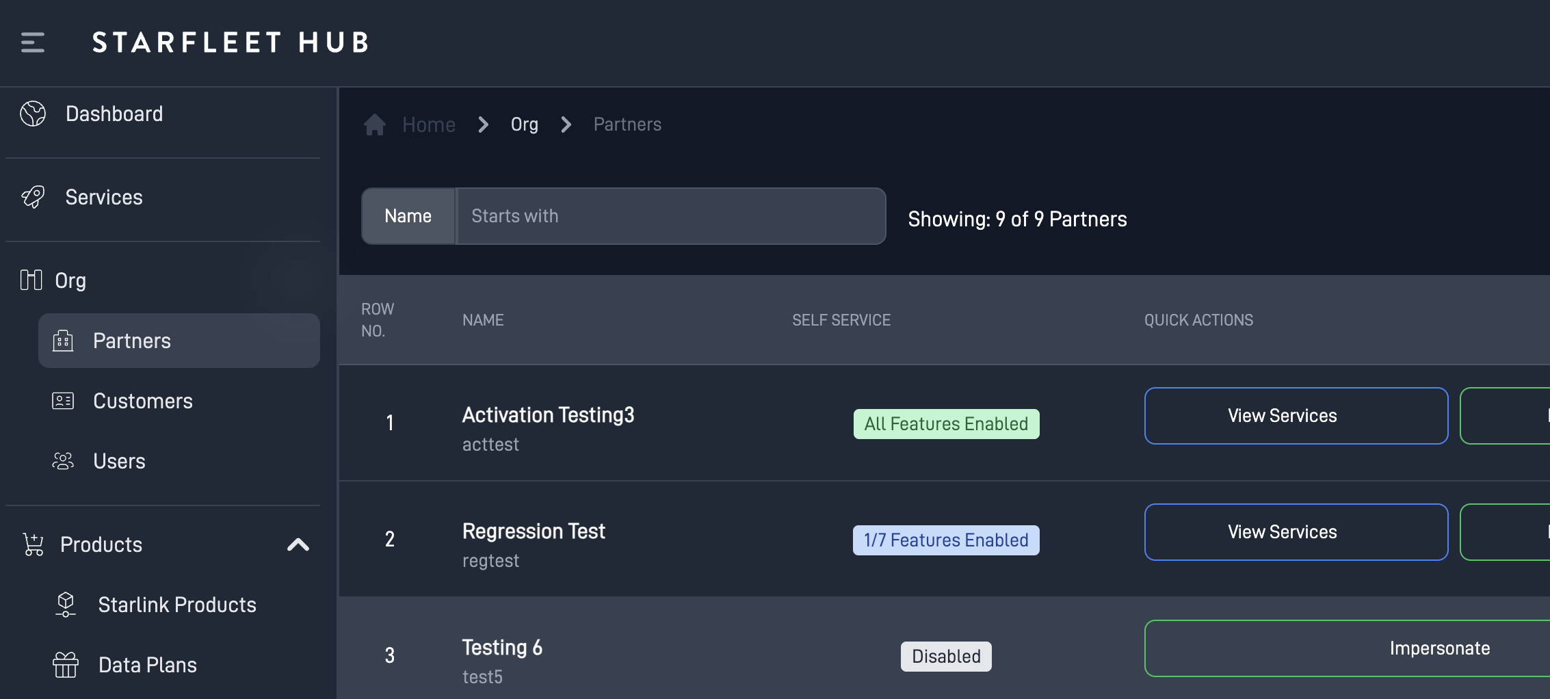
Task: Select the Dashboard globe icon
Action: 32,114
